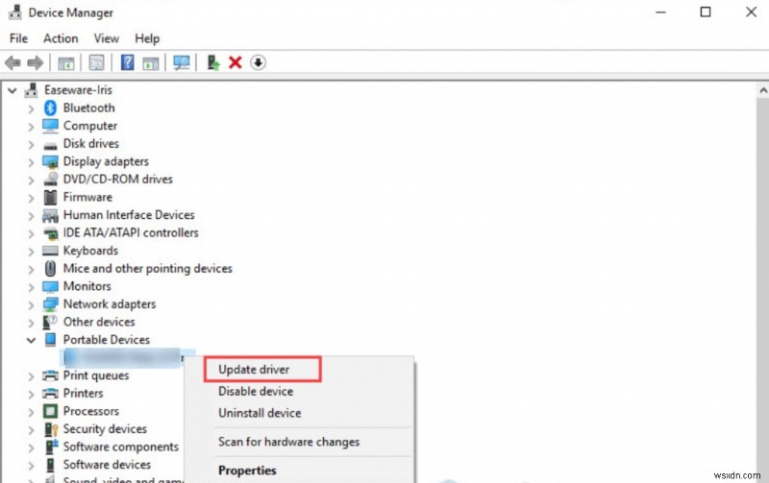The image size is (769, 483).
Task: Minimize the Device Manager window
Action: click(660, 12)
